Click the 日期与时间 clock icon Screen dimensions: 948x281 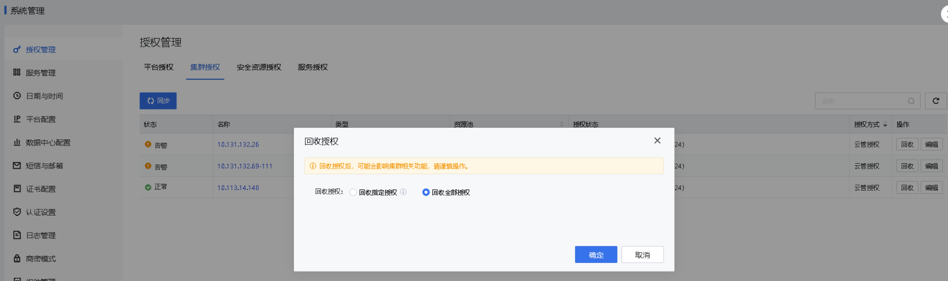[17, 96]
